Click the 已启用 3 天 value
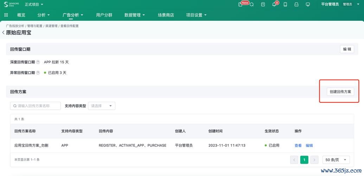This screenshot has height=176, width=364. tap(55, 73)
